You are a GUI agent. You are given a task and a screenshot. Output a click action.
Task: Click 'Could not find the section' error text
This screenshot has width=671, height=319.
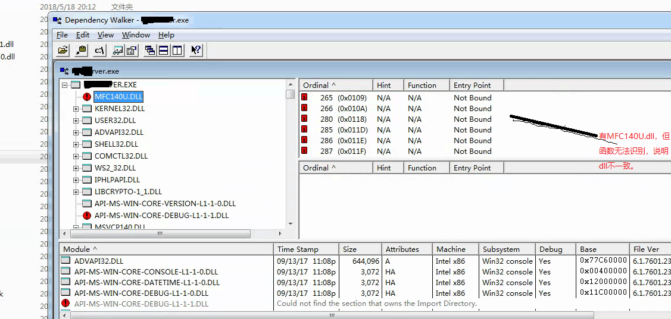[x=376, y=303]
